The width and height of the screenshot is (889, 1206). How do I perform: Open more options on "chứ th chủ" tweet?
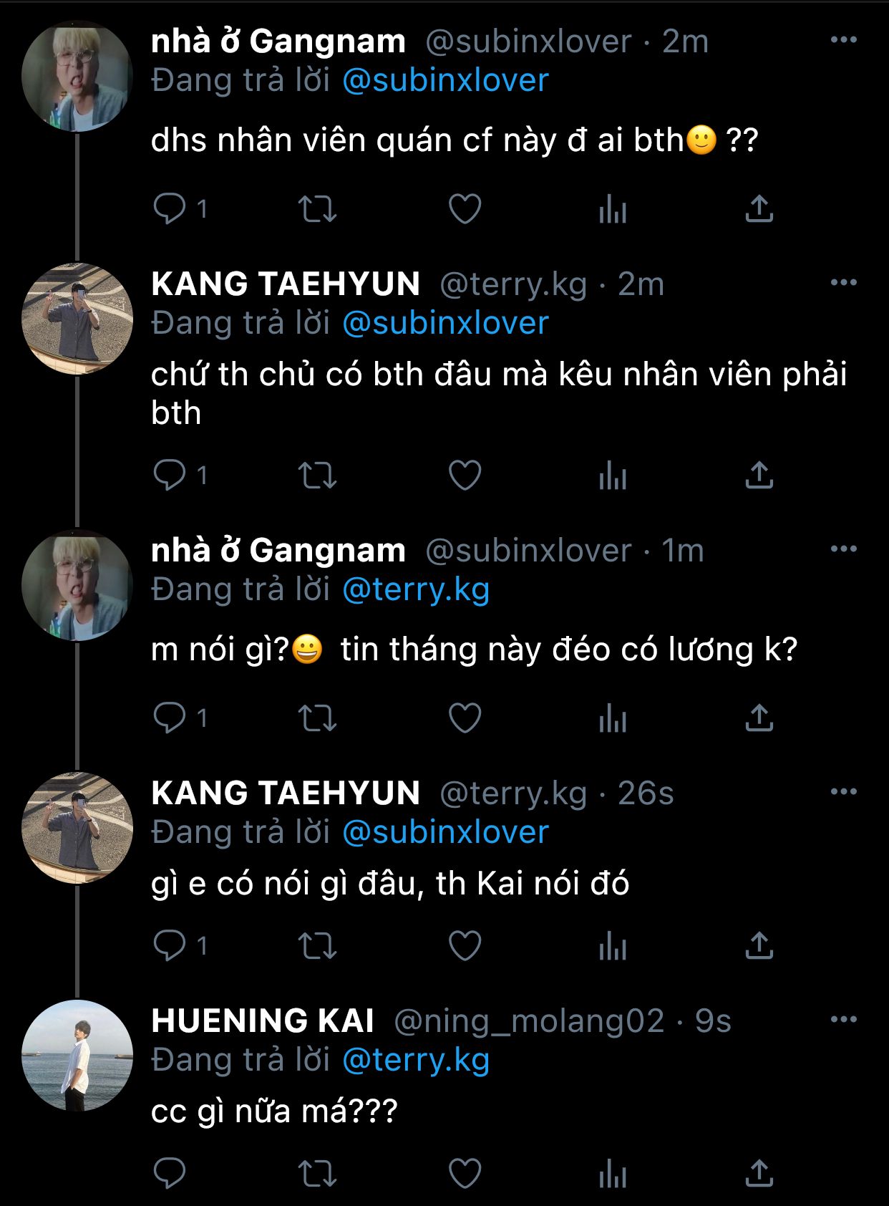click(x=843, y=283)
